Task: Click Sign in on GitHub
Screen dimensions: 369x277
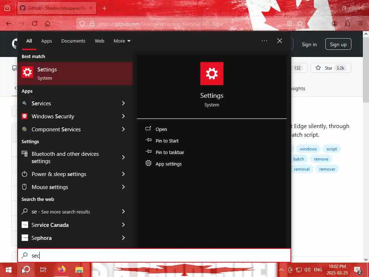Action: [309, 44]
